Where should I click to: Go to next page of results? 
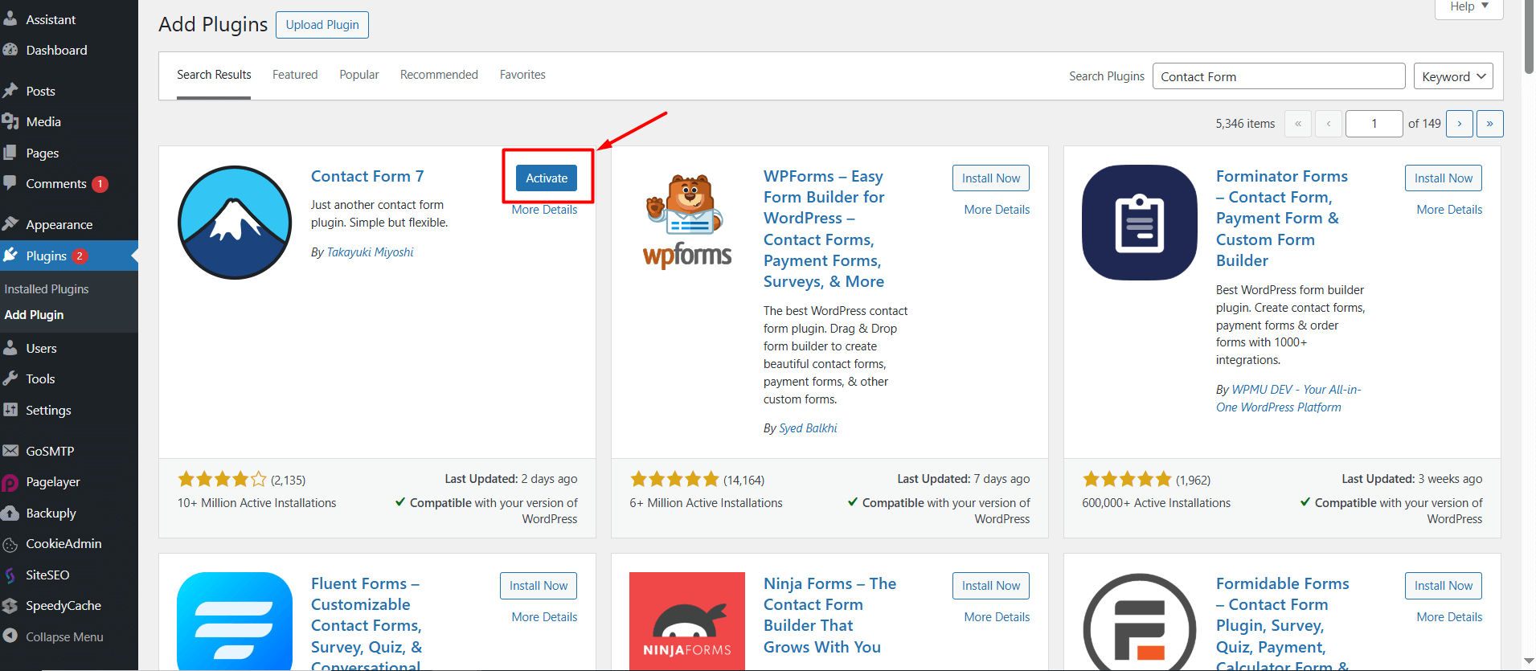pyautogui.click(x=1460, y=124)
